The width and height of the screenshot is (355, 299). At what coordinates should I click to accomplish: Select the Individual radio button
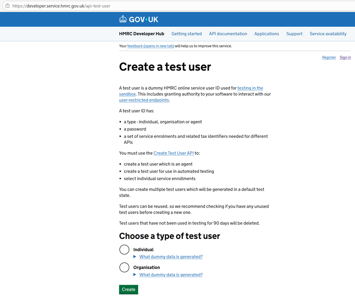coord(124,250)
